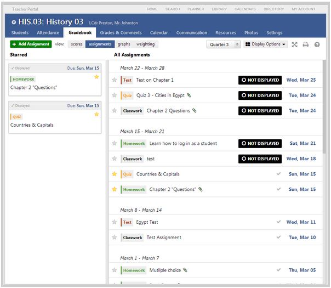331x288 pixels.
Task: Open LIBRARY in top navigation
Action: [x=219, y=9]
